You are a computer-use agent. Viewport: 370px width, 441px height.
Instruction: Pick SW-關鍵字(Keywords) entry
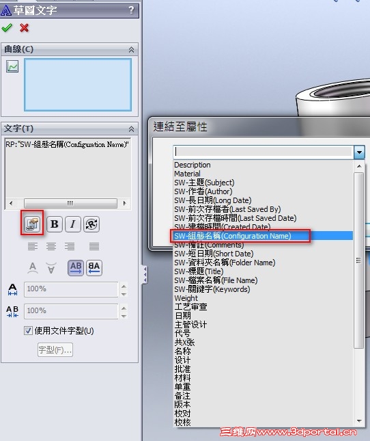tap(212, 289)
